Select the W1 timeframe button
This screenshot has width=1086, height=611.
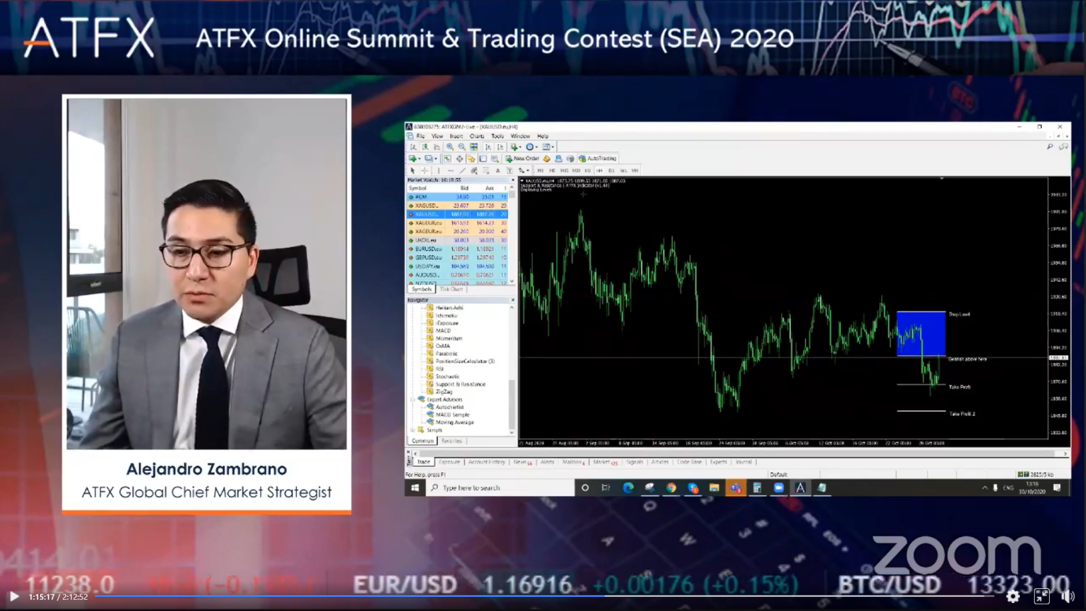pyautogui.click(x=623, y=170)
